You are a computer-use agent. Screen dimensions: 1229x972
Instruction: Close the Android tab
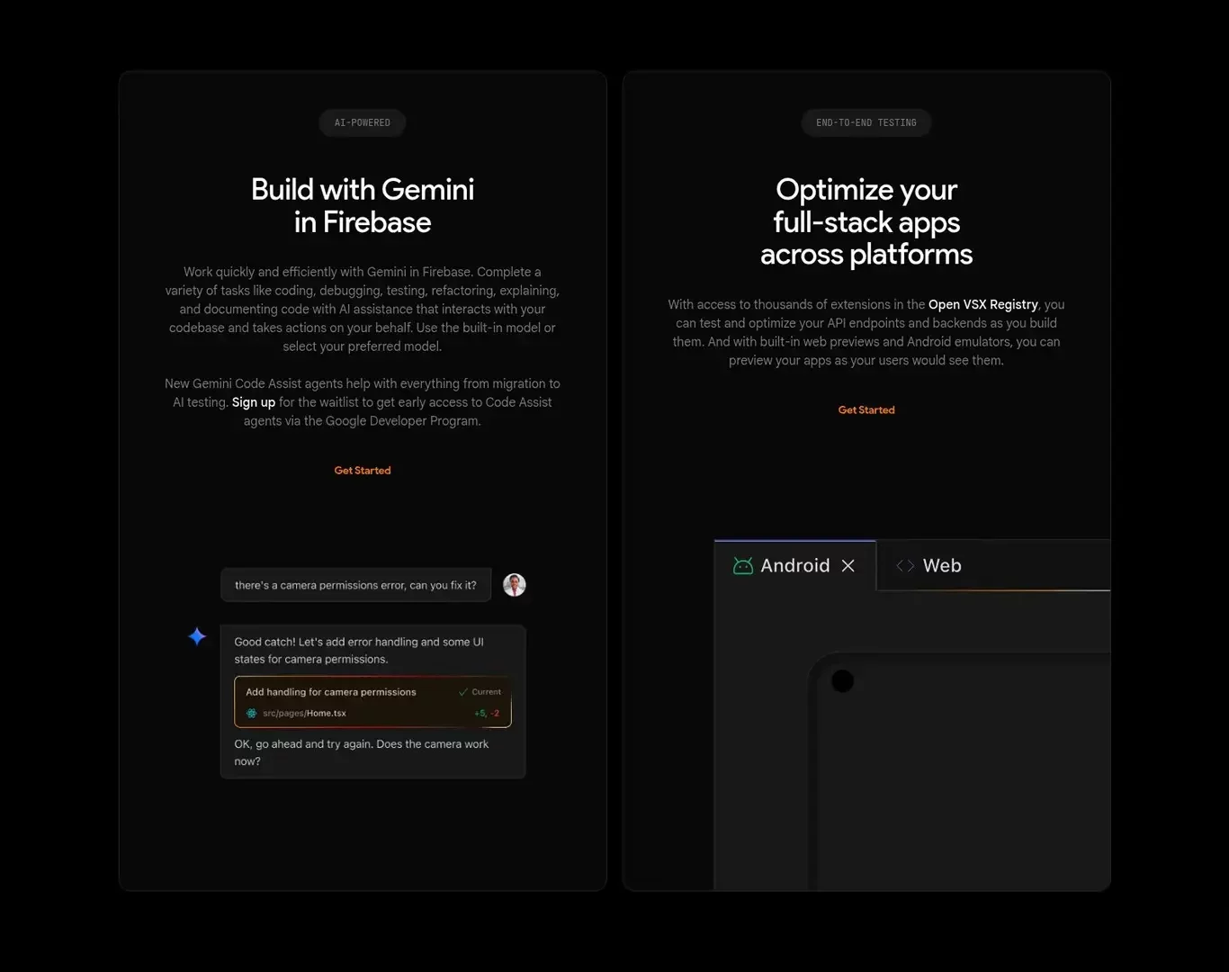(848, 565)
